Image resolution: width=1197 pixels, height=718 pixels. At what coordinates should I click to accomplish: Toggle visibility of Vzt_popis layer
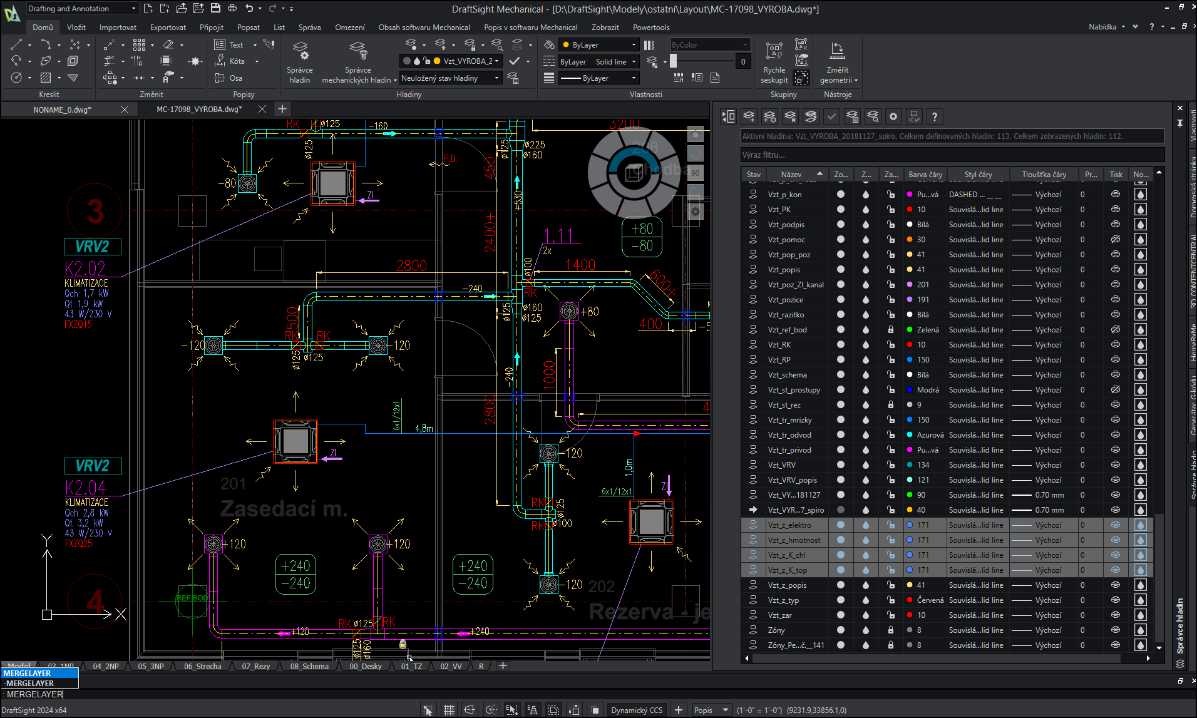click(840, 270)
